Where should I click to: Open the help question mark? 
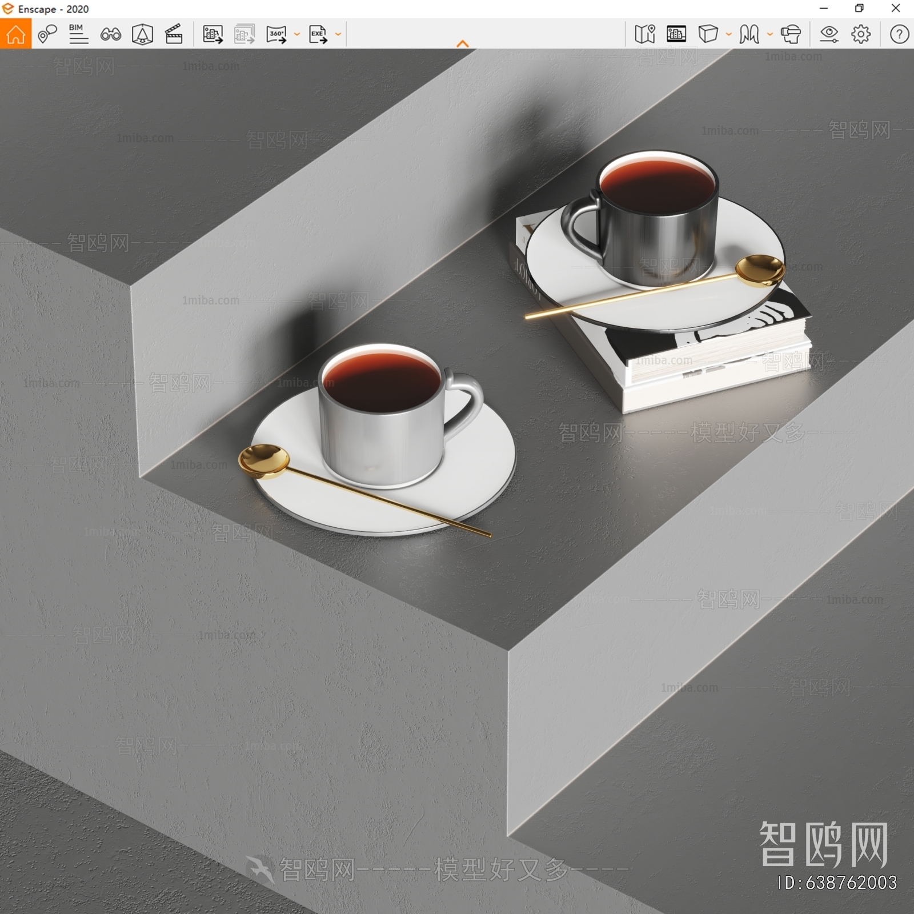tap(900, 34)
